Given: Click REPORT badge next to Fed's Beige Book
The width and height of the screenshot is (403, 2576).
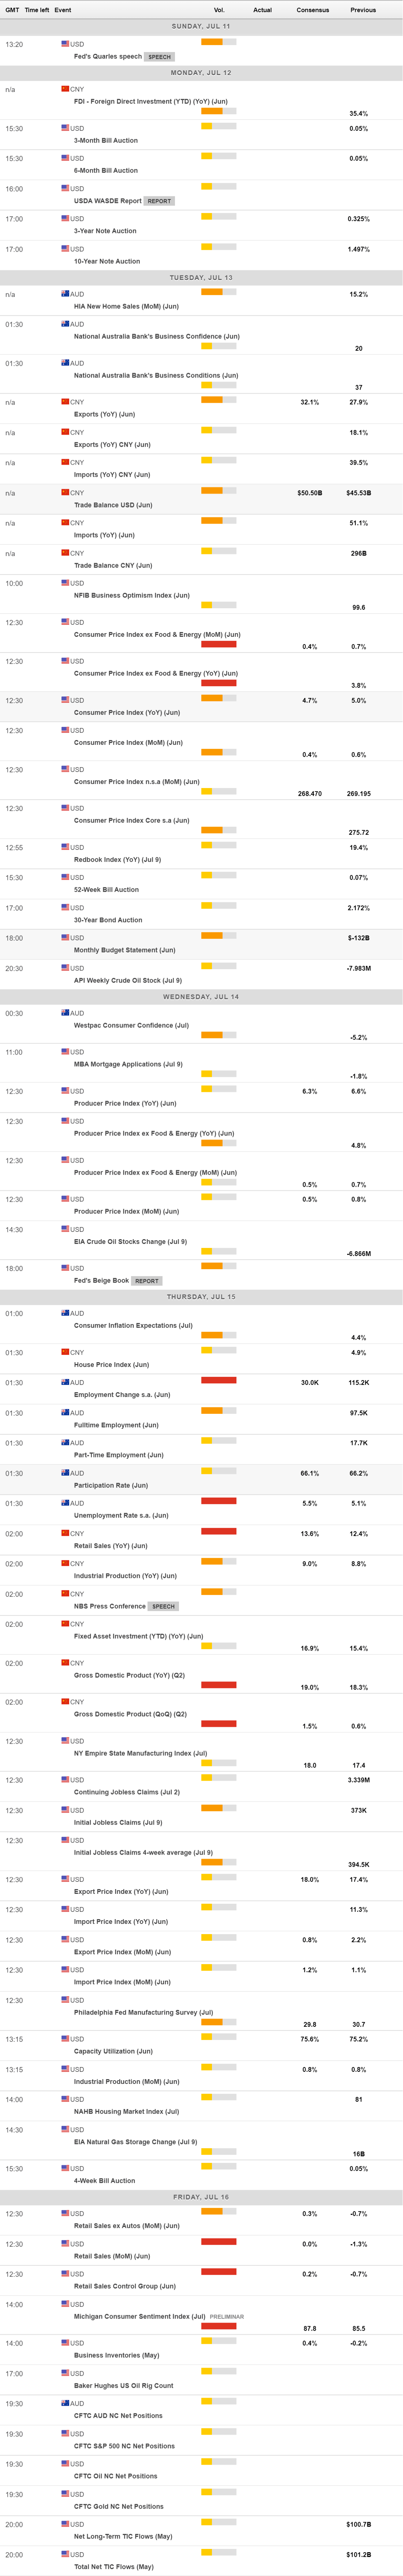Looking at the screenshot, I should click(x=147, y=1281).
